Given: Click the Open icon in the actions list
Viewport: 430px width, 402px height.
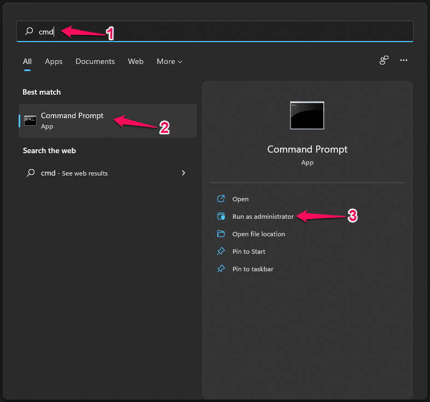Looking at the screenshot, I should click(221, 199).
